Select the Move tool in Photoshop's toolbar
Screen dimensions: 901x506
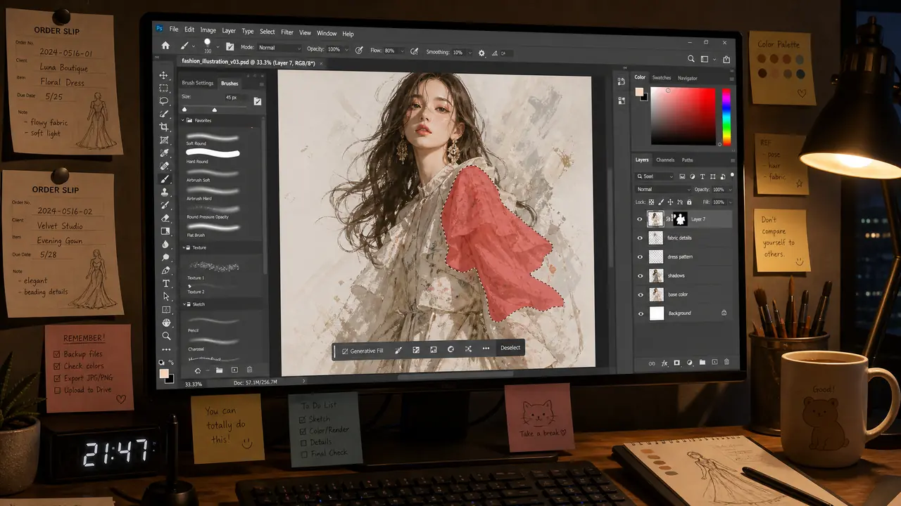click(164, 75)
